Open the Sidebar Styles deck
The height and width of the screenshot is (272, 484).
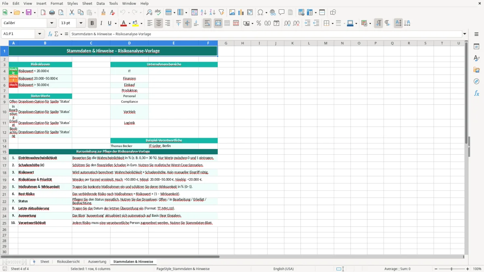click(476, 58)
